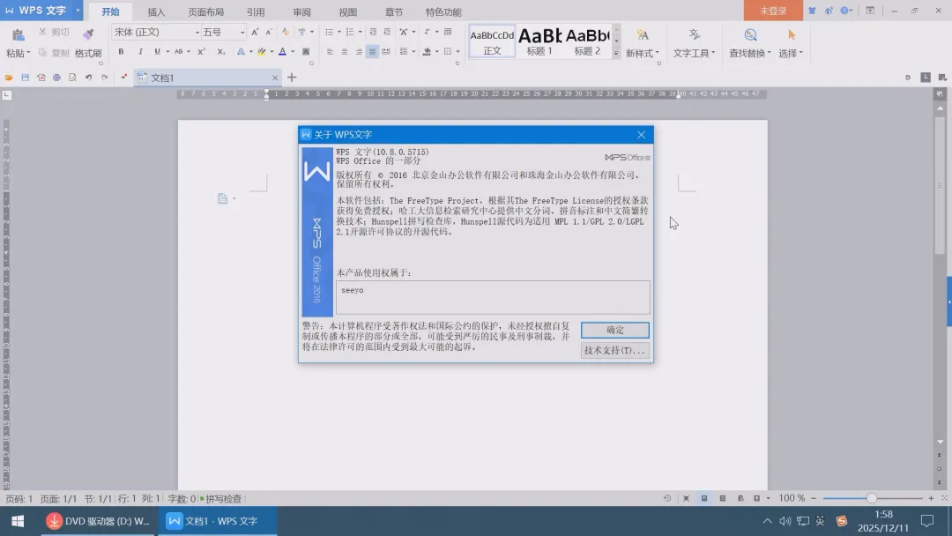Click the Paste clipboard icon
This screenshot has height=536, width=952.
click(x=19, y=34)
